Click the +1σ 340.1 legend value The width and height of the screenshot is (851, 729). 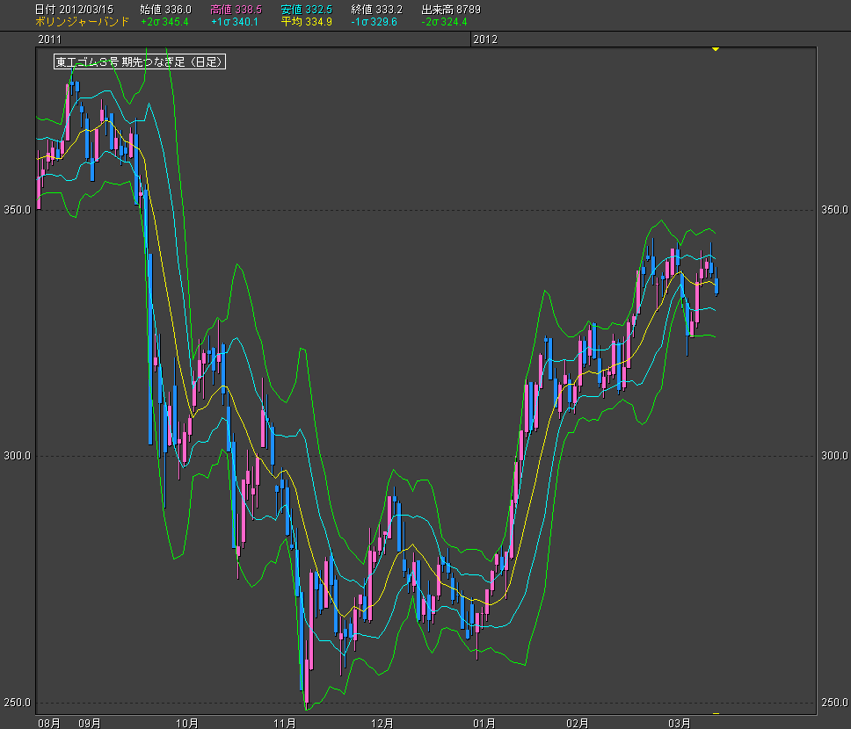pos(235,21)
